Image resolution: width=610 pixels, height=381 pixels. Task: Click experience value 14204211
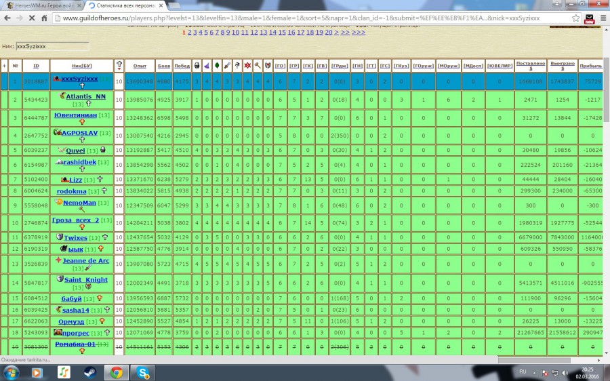tap(140, 223)
